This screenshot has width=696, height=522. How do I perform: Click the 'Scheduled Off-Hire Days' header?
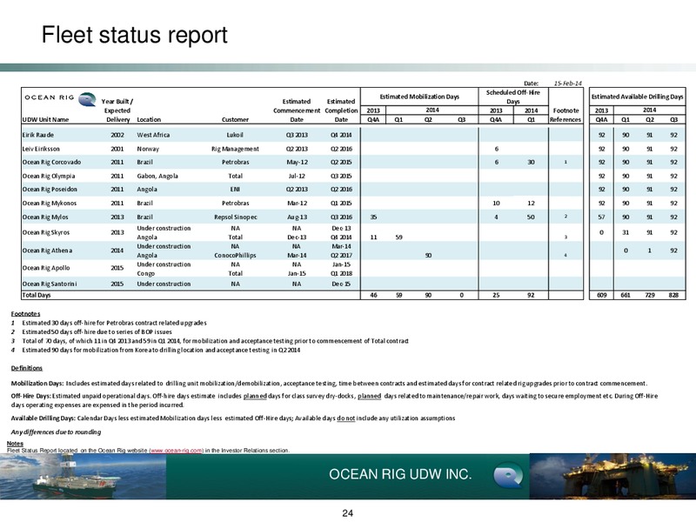click(513, 97)
